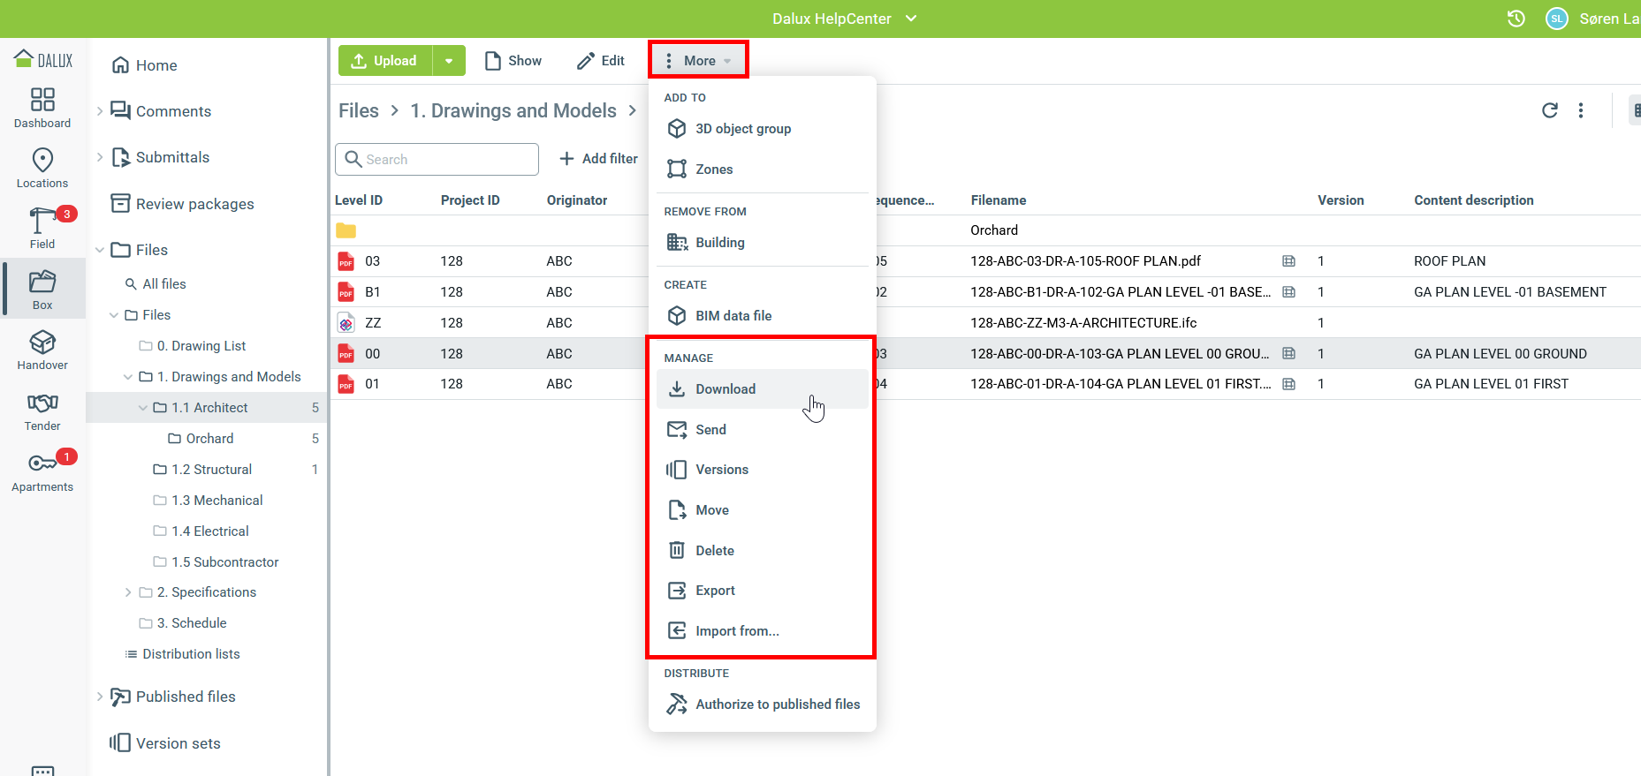The height and width of the screenshot is (776, 1641).
Task: Select Download from Manage menu
Action: point(725,389)
